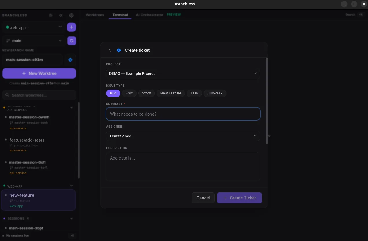Viewport: 368px width, 241px height.
Task: Minimize the Branchless window
Action: [x=344, y=4]
